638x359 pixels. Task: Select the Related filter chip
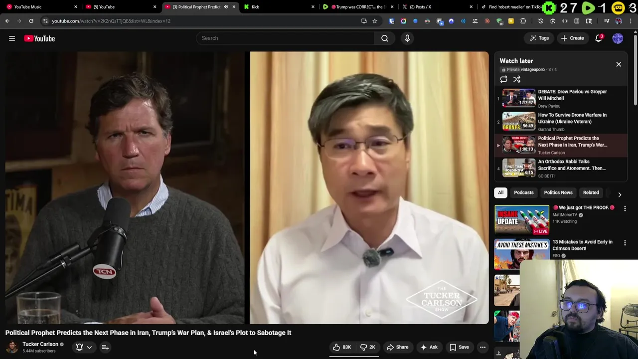click(591, 192)
